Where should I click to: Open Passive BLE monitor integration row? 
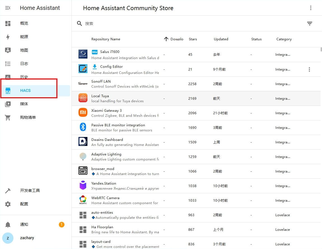[196, 128]
